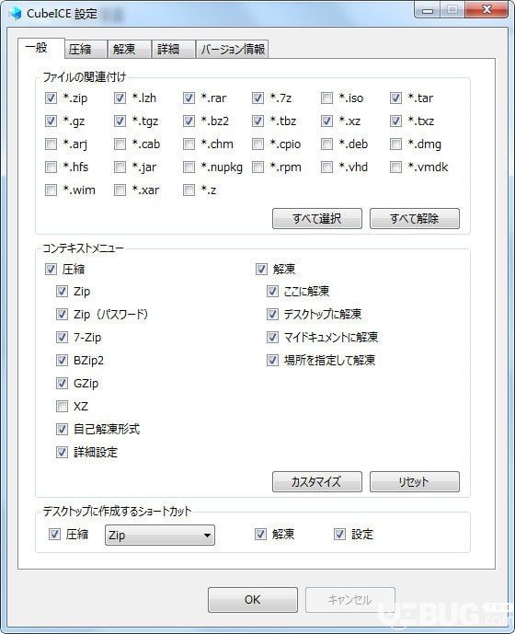Open the バージョン情報 tab
Viewport: 515px width, 634px height.
point(233,50)
